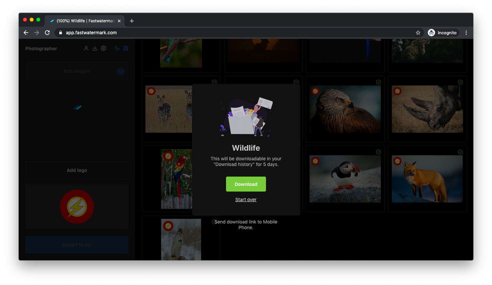Screen dimensions: 492x285
Task: Click the green Download button
Action: click(x=246, y=184)
